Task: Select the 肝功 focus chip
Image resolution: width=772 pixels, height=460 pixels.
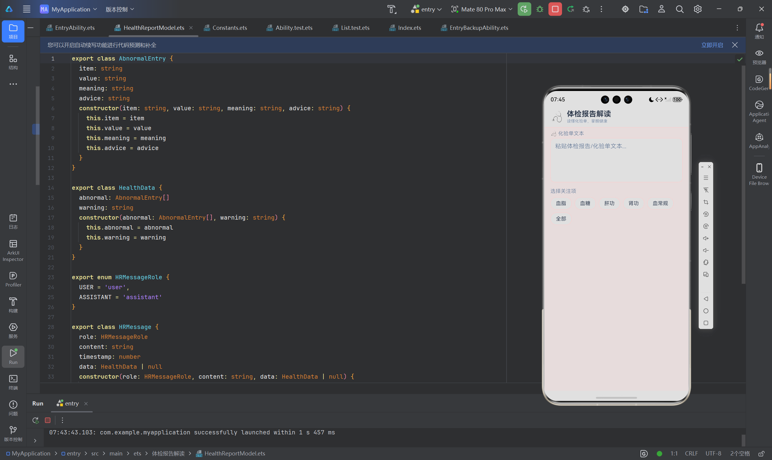Action: [x=609, y=203]
